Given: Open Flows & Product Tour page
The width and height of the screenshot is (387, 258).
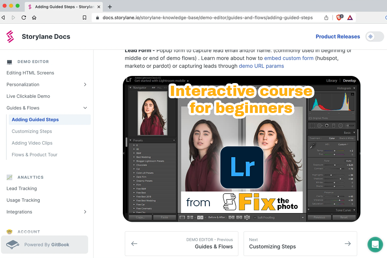Looking at the screenshot, I should 34,154.
